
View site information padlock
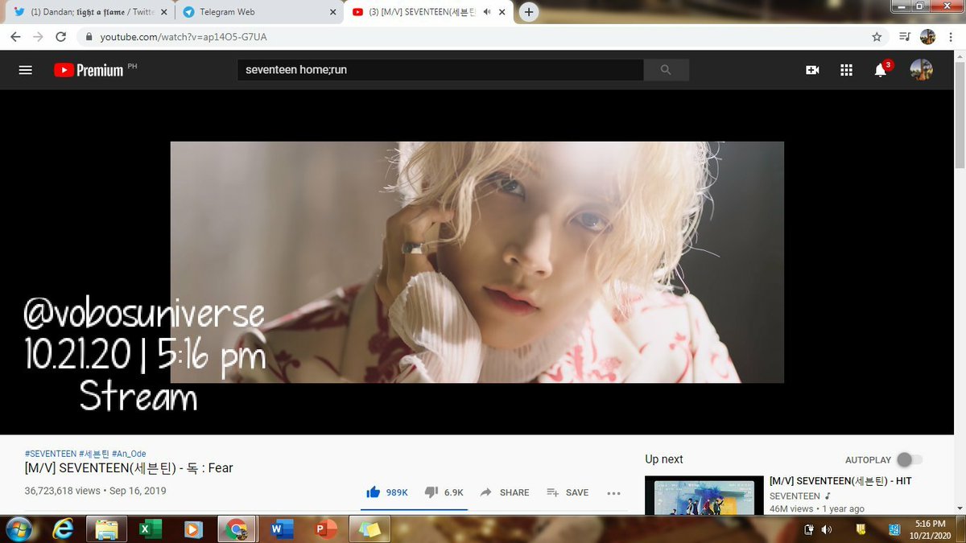pyautogui.click(x=88, y=37)
